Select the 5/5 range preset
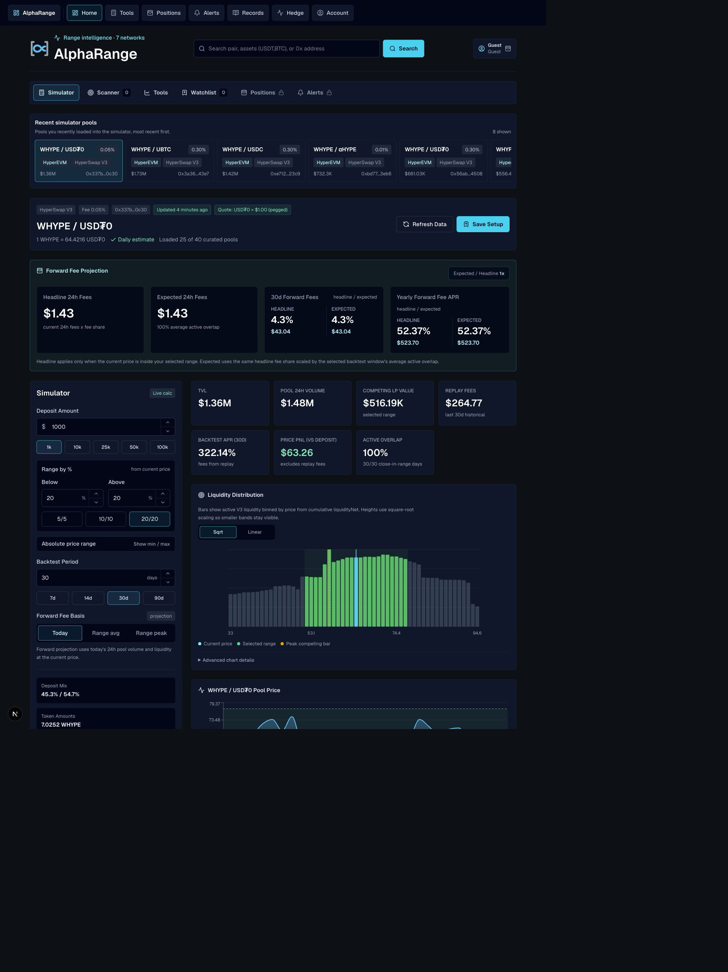Viewport: 728px width, 972px height. pos(62,519)
